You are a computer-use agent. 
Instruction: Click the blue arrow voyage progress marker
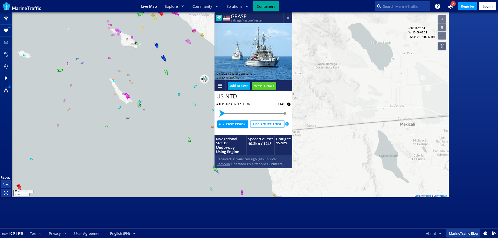pyautogui.click(x=222, y=113)
